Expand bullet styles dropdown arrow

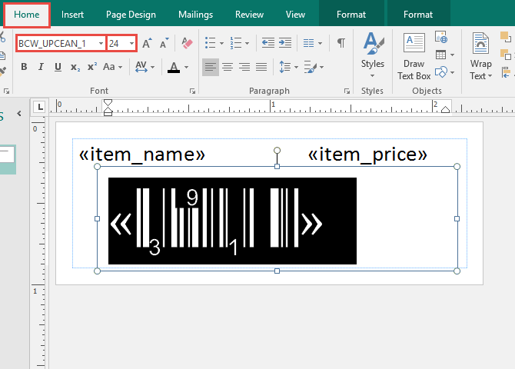[x=221, y=43]
